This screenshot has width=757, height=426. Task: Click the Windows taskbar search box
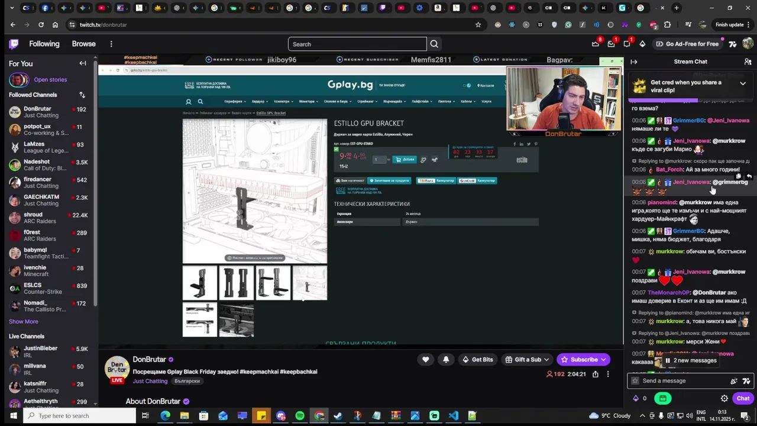(x=79, y=416)
